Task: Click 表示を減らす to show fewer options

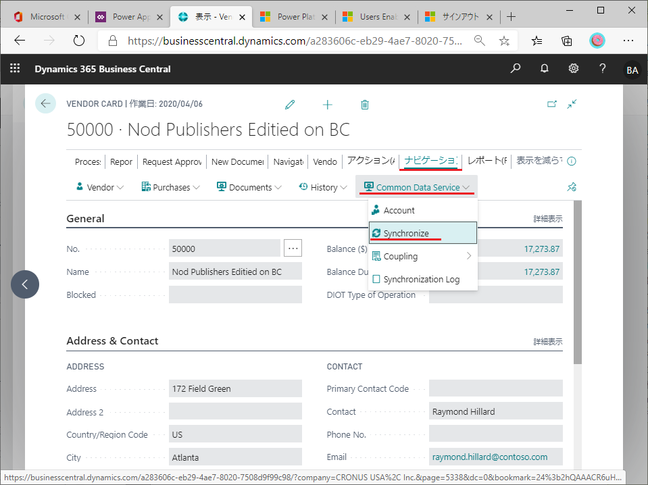Action: pyautogui.click(x=539, y=160)
